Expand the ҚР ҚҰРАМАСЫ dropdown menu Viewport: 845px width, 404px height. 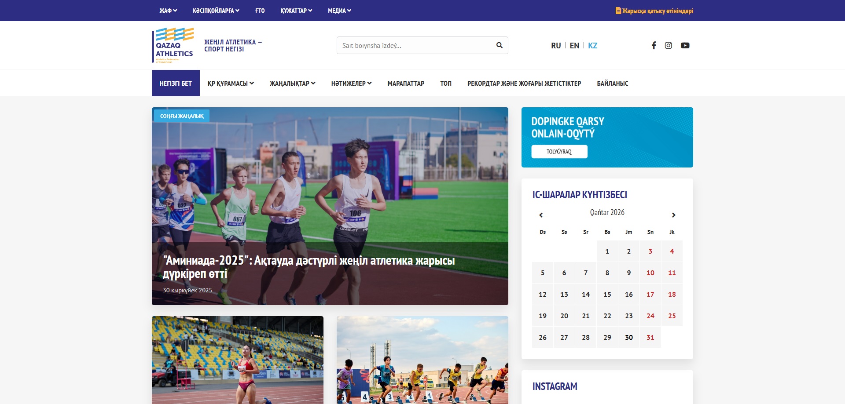[x=231, y=84]
